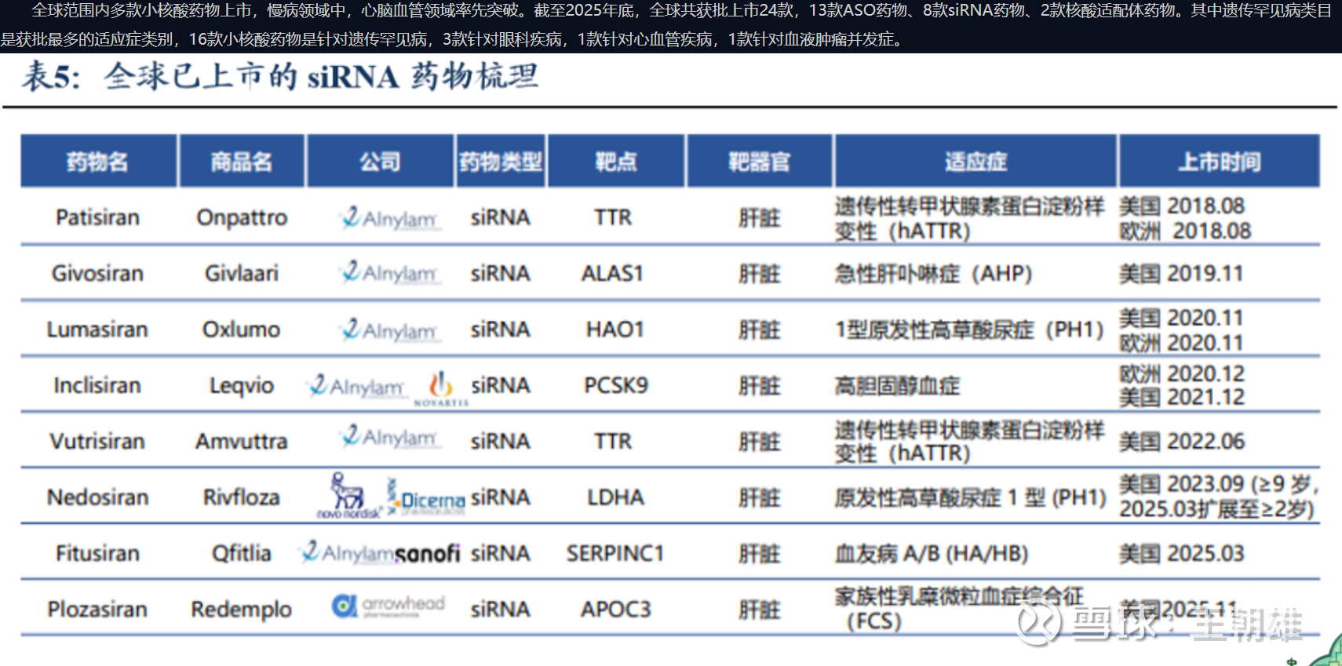Viewport: 1342px width, 666px height.
Task: Select the '靶点' column header
Action: tap(616, 162)
